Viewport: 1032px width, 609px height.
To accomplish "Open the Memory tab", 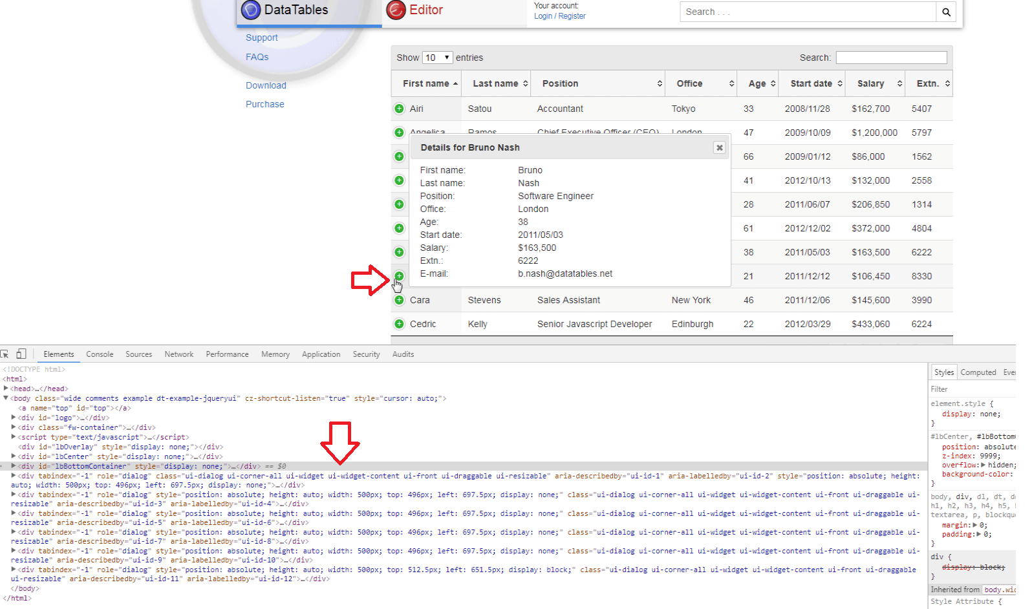I will (x=275, y=354).
